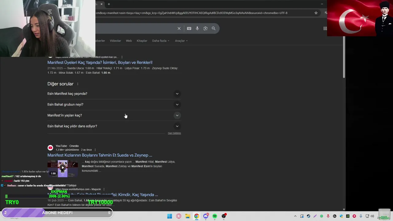
Task: Click inside the Google search field
Action: (135, 29)
